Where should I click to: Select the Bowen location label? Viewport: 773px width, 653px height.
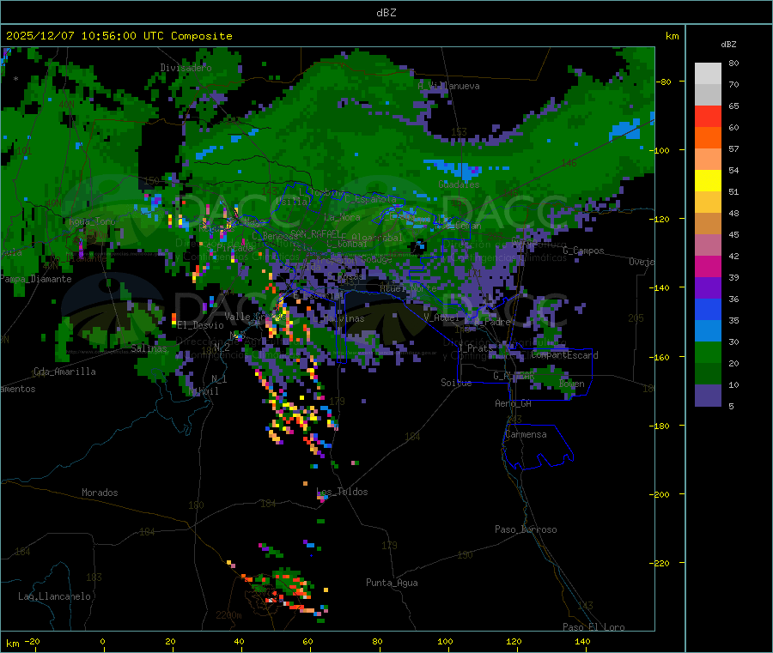point(572,384)
